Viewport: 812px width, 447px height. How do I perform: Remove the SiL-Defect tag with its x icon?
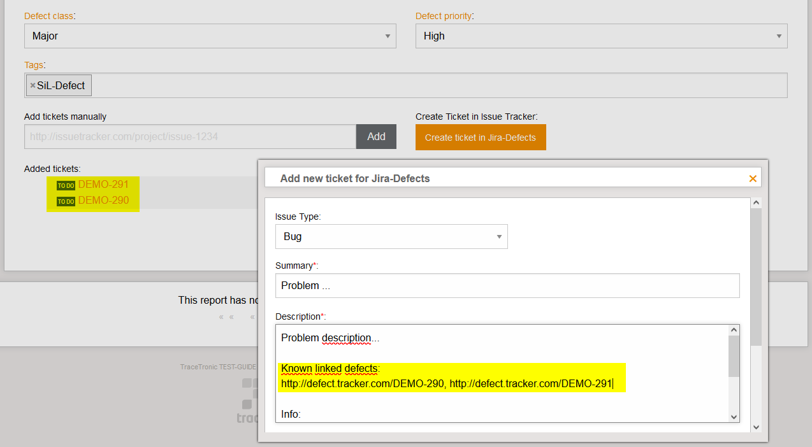coord(33,85)
